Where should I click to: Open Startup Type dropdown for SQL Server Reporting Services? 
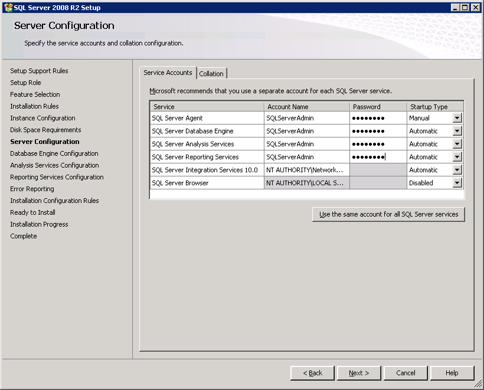(x=457, y=157)
